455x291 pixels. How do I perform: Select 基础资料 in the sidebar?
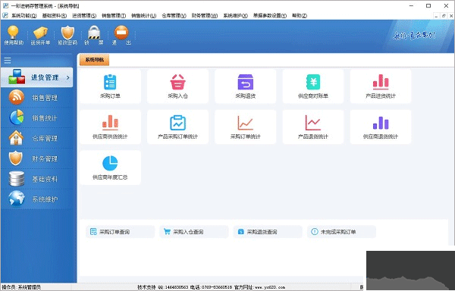[x=37, y=179]
